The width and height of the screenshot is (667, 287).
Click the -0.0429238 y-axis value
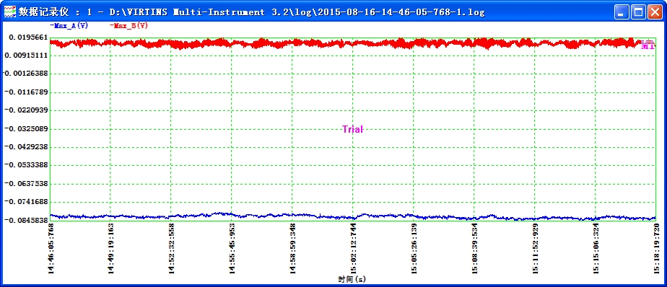click(x=27, y=146)
